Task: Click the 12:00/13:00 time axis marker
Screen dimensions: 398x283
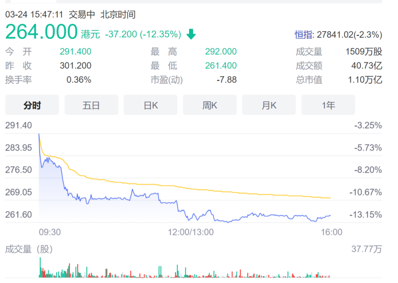Action: click(191, 232)
